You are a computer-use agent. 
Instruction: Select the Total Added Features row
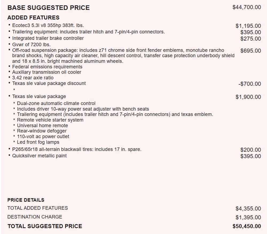134,208
